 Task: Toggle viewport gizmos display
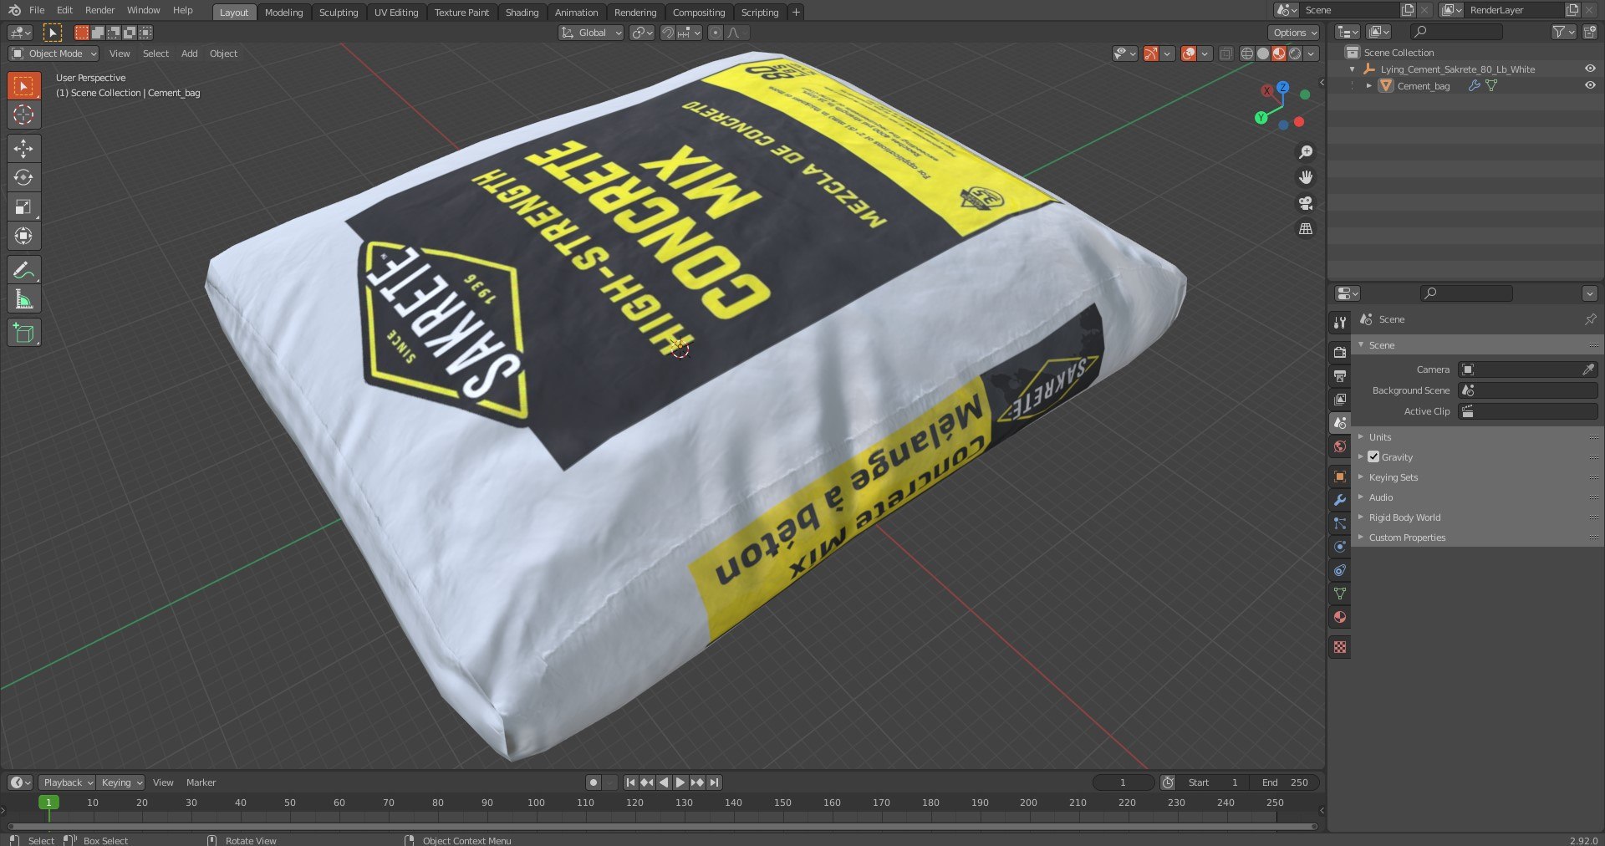click(1151, 54)
